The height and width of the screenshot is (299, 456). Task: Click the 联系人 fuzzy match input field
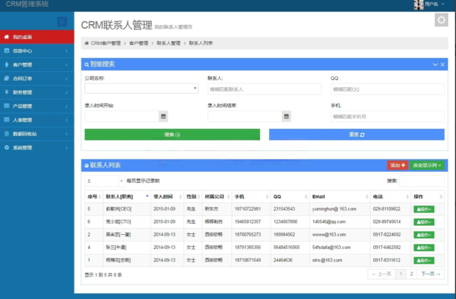click(x=264, y=88)
